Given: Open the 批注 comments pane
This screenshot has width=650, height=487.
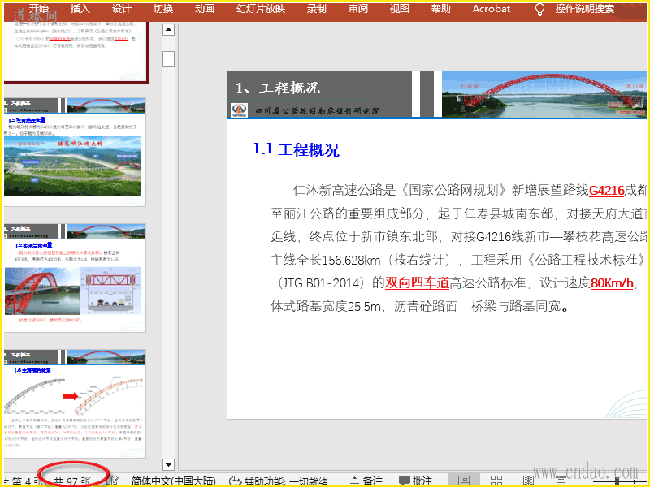Looking at the screenshot, I should point(415,481).
